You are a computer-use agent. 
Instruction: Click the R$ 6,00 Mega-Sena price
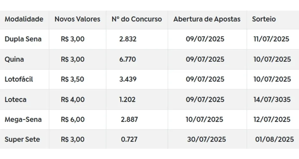(x=73, y=120)
